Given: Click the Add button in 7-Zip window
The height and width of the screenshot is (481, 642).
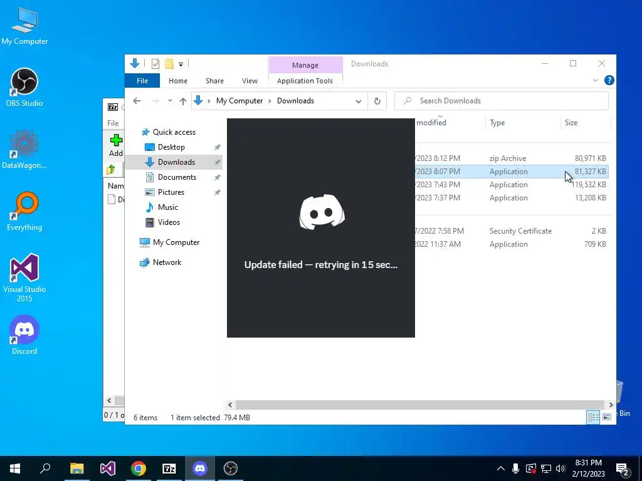Looking at the screenshot, I should coord(116,145).
